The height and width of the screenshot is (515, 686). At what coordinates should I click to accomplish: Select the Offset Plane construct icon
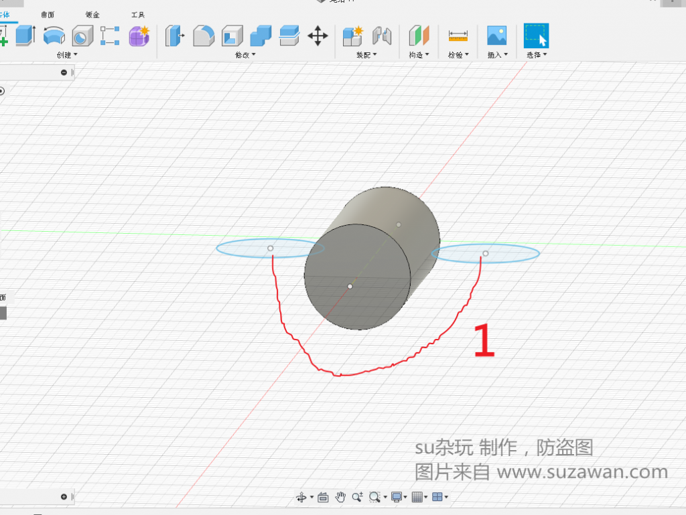419,36
